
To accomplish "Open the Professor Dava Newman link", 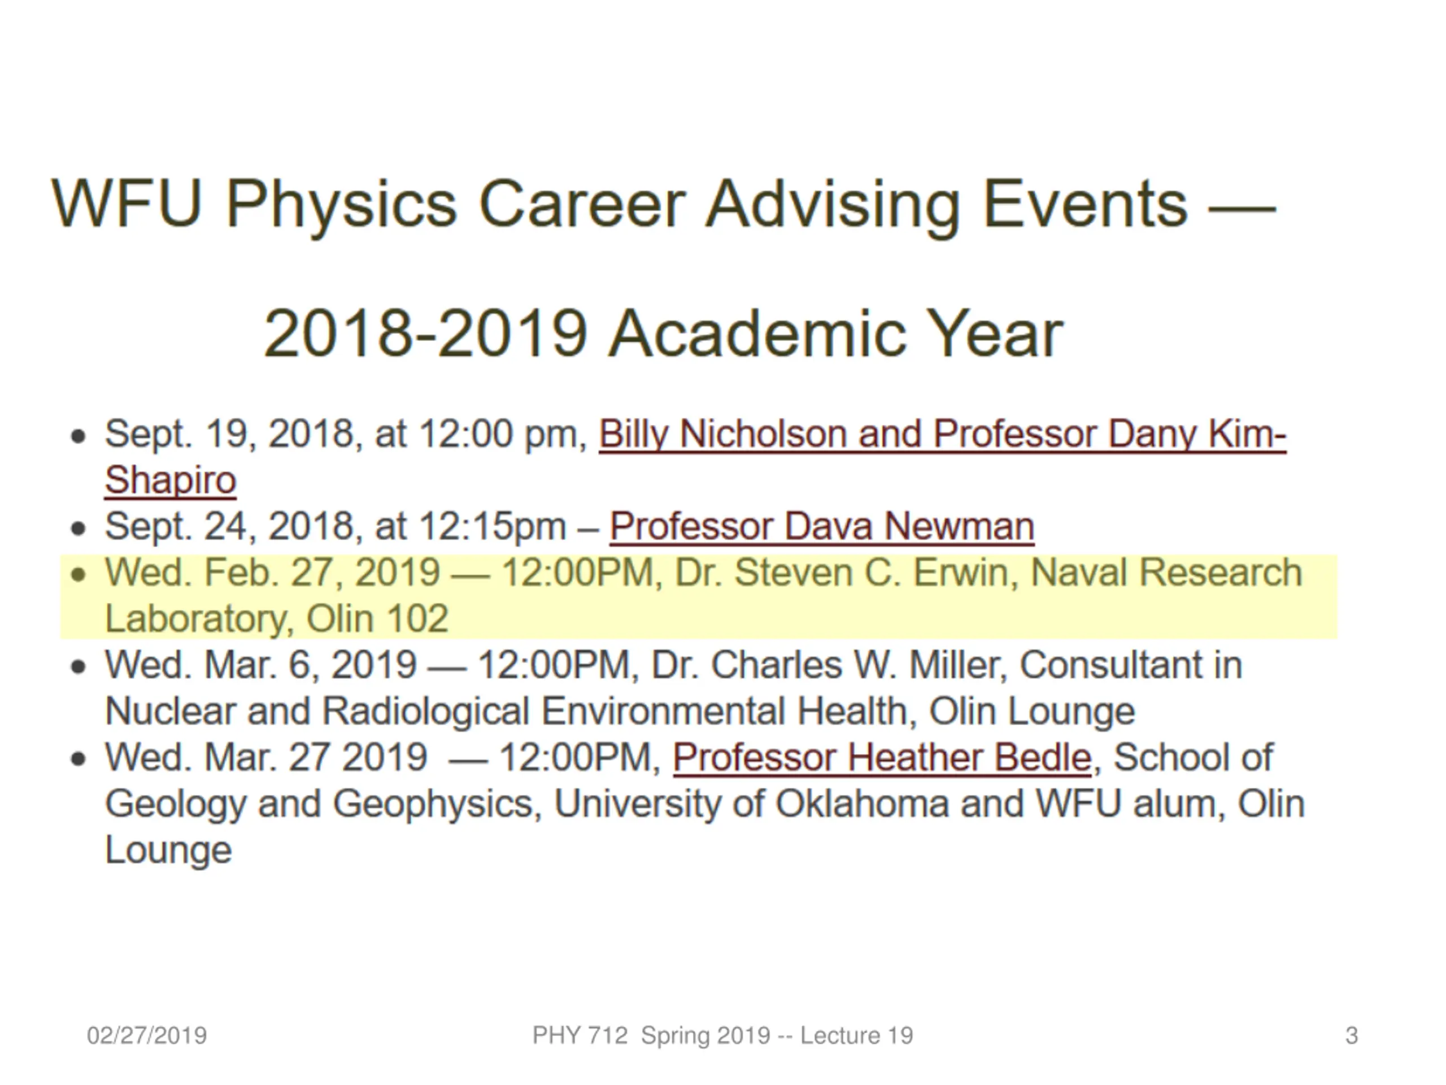I will pos(822,526).
